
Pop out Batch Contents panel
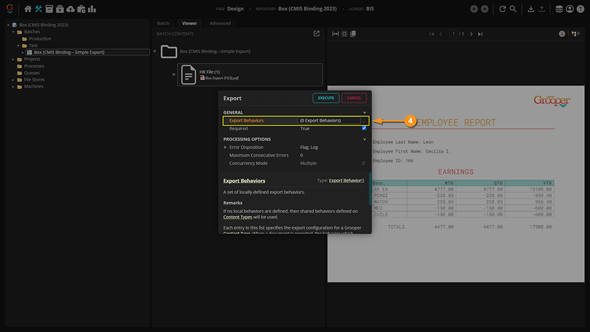pos(317,34)
